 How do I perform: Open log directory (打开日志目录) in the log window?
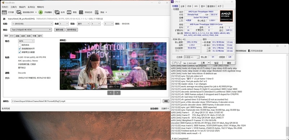click(x=255, y=51)
